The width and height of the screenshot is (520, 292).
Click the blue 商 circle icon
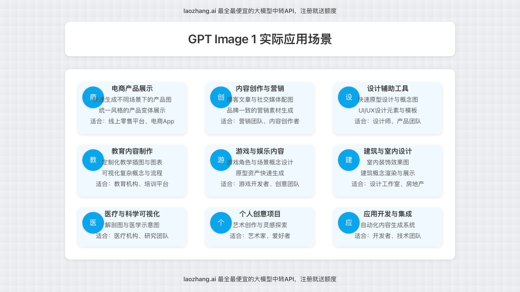coord(93,97)
